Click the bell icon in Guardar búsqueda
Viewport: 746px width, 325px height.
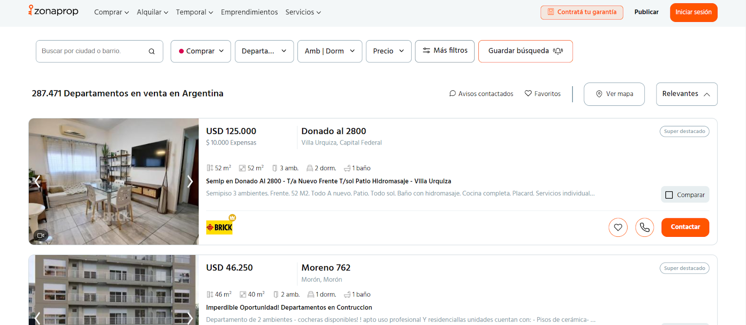[x=558, y=51]
